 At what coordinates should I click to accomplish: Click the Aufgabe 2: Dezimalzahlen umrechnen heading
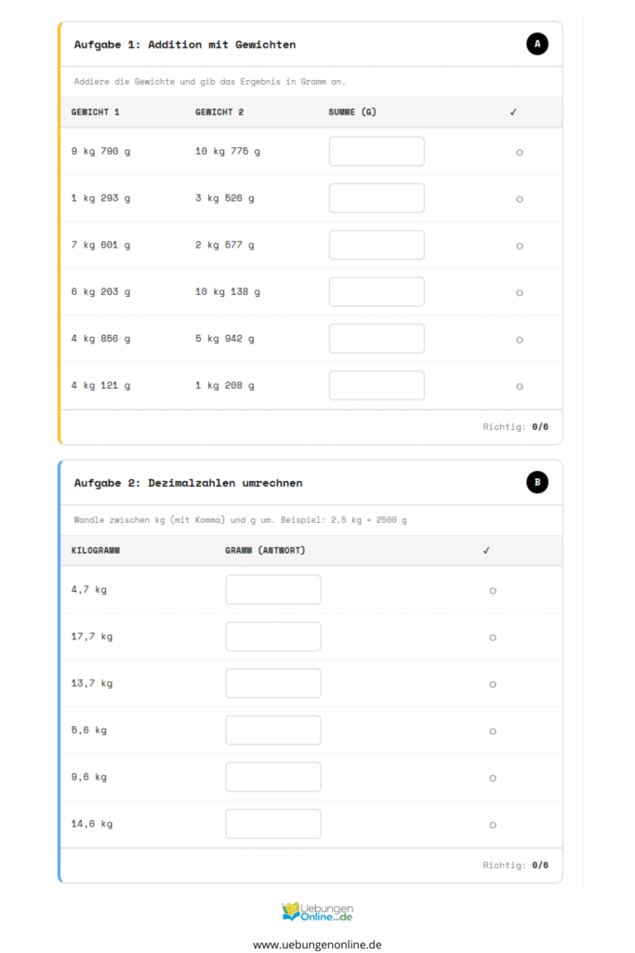point(188,483)
